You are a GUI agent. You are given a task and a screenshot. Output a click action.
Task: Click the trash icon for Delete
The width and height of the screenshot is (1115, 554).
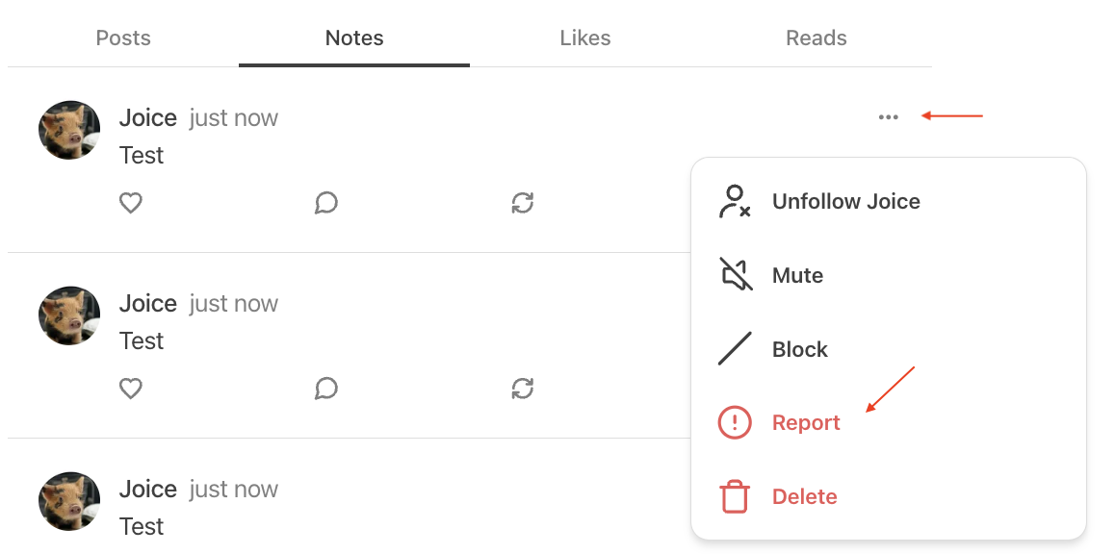[x=735, y=495]
